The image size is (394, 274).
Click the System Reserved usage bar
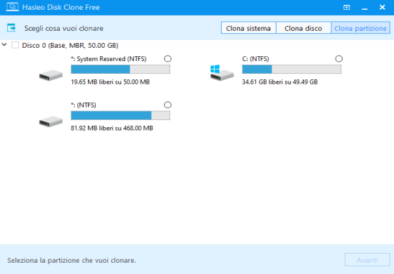[x=120, y=70]
